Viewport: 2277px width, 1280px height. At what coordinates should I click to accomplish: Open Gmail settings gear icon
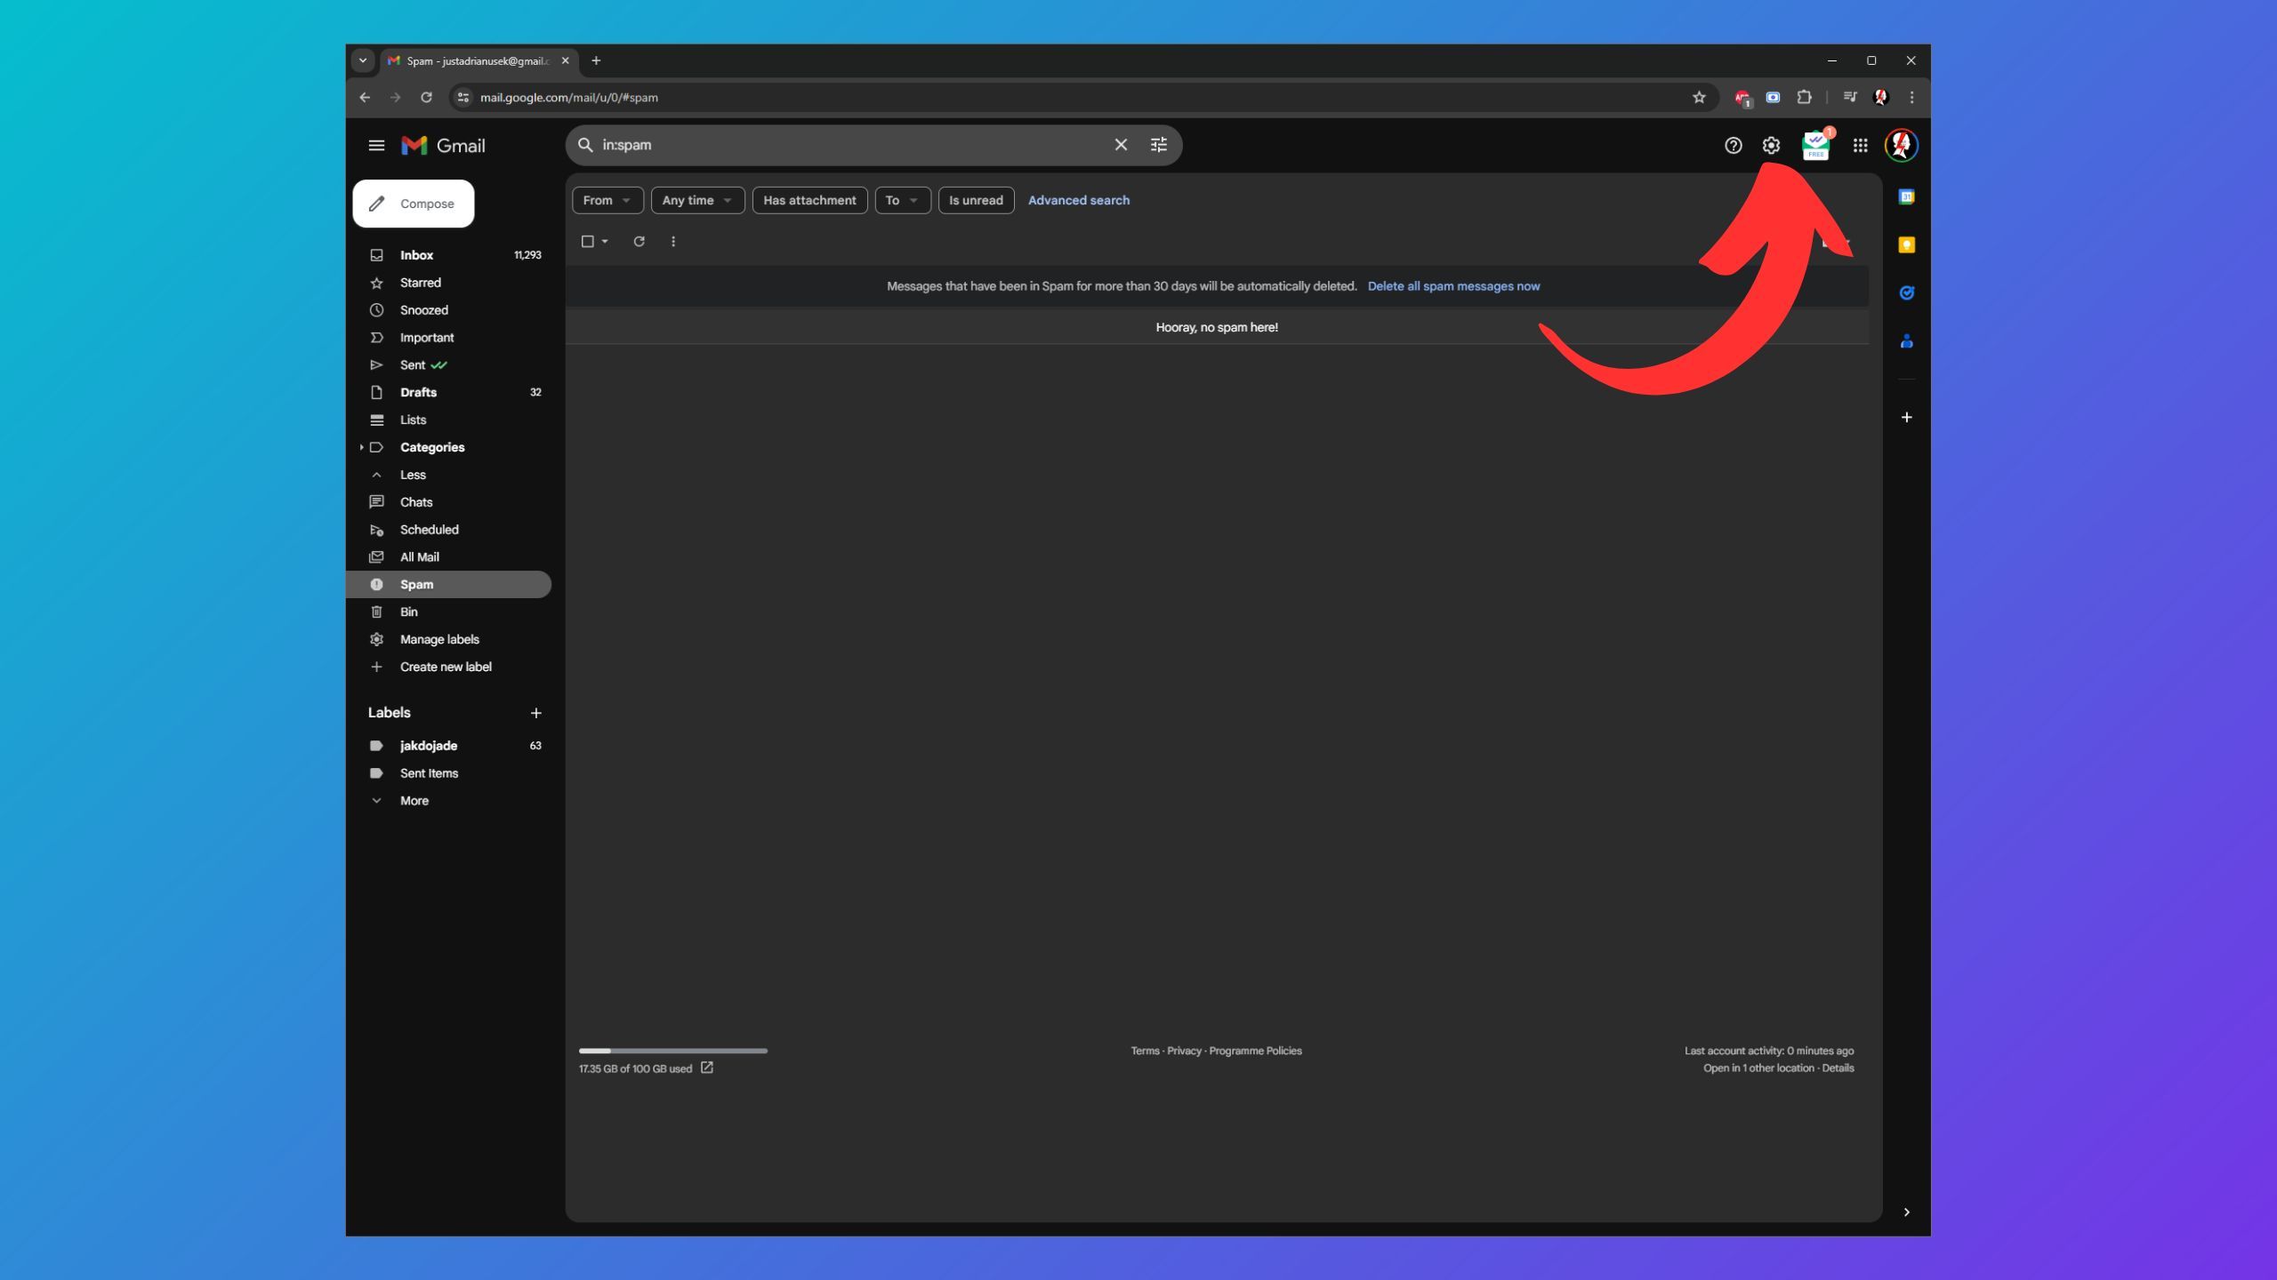[x=1771, y=145]
